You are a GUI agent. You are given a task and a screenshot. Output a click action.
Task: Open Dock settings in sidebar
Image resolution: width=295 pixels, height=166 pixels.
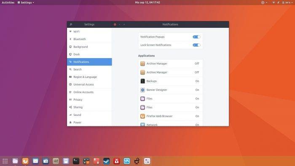(89, 54)
